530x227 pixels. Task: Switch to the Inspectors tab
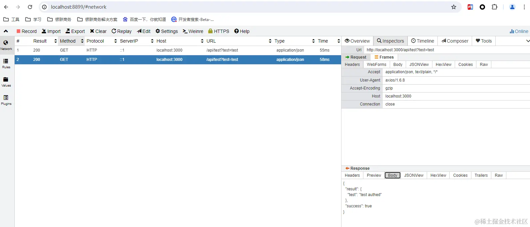tap(390, 41)
